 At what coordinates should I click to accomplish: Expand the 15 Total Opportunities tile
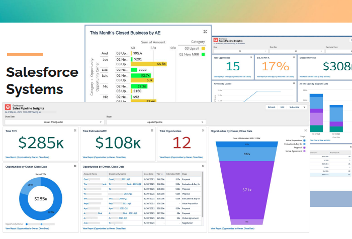[251, 57]
